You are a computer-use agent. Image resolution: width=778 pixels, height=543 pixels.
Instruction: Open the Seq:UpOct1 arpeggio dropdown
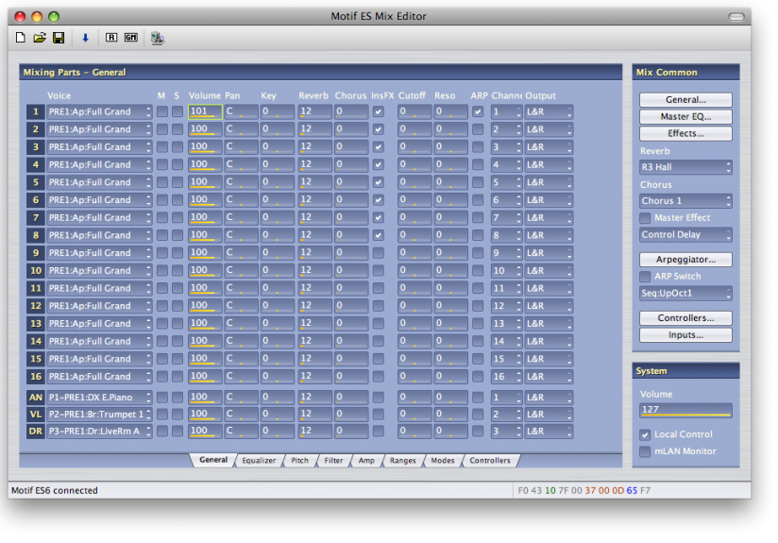pyautogui.click(x=685, y=294)
